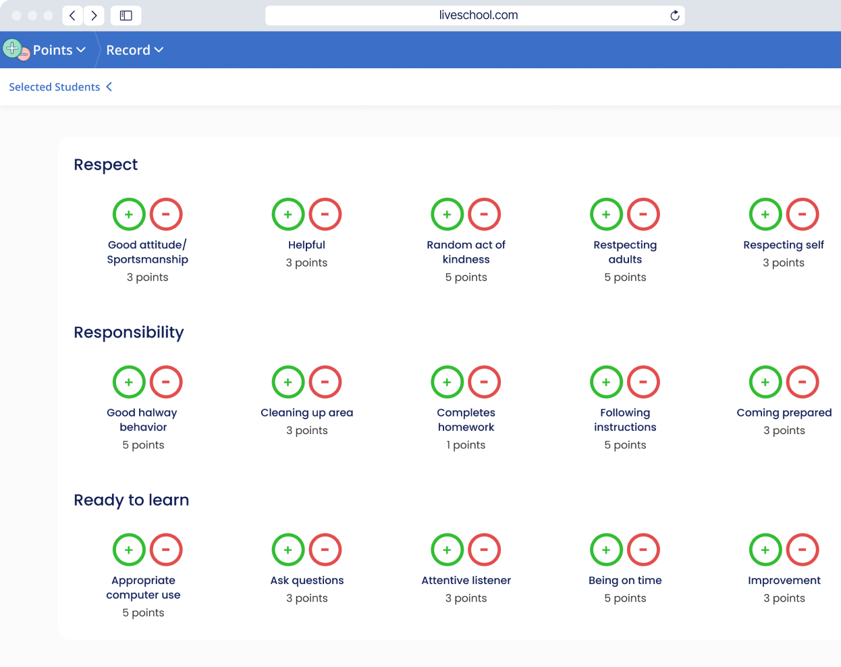Click the minus icon under Respecting self

click(803, 214)
